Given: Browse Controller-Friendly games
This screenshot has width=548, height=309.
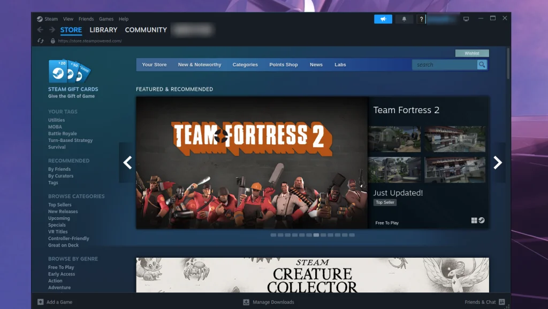Looking at the screenshot, I should 68,239.
